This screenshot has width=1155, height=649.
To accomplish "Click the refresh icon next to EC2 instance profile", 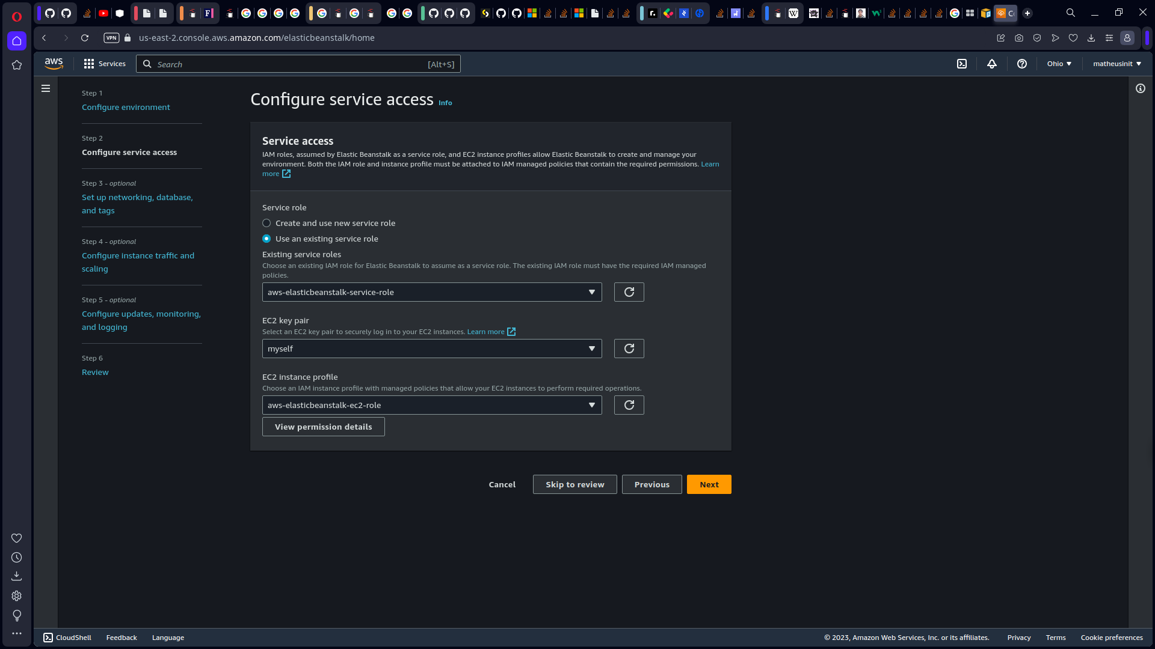I will [x=629, y=405].
